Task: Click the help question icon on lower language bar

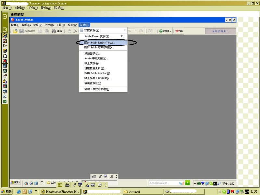Action: [x=99, y=185]
